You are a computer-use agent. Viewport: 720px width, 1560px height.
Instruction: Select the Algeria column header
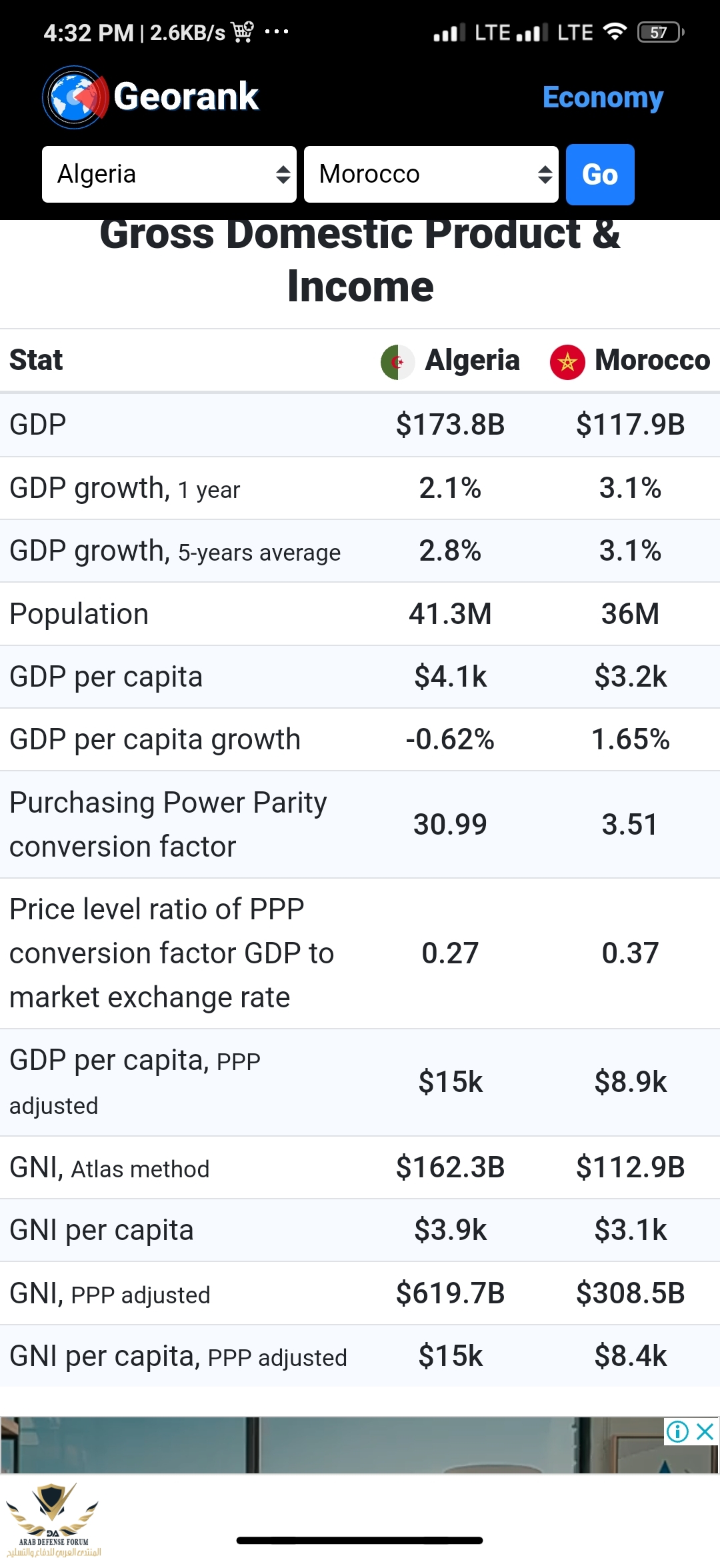(472, 361)
